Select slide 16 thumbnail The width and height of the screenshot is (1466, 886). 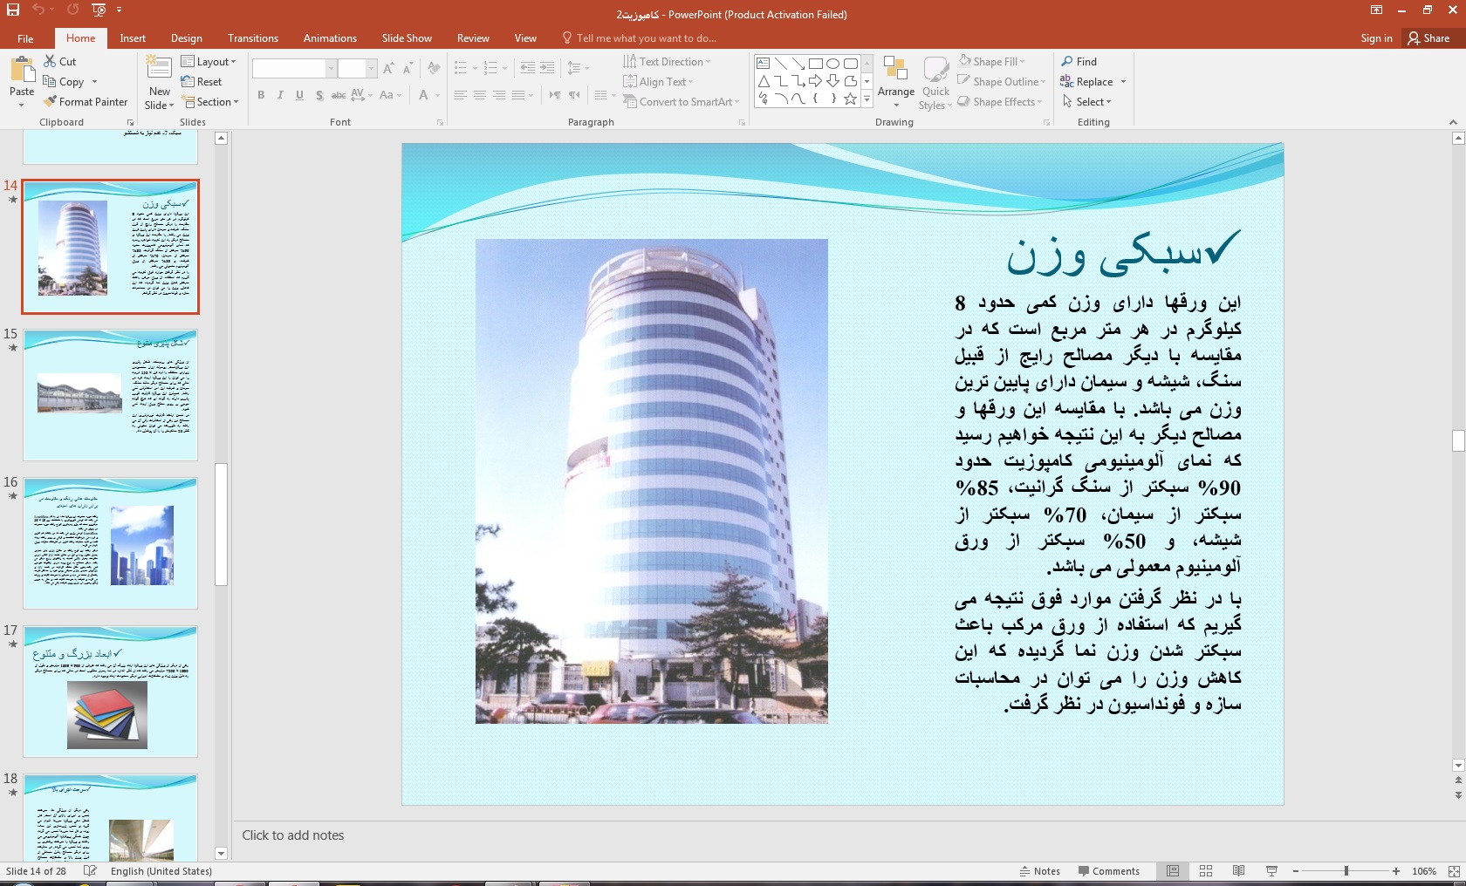point(110,542)
